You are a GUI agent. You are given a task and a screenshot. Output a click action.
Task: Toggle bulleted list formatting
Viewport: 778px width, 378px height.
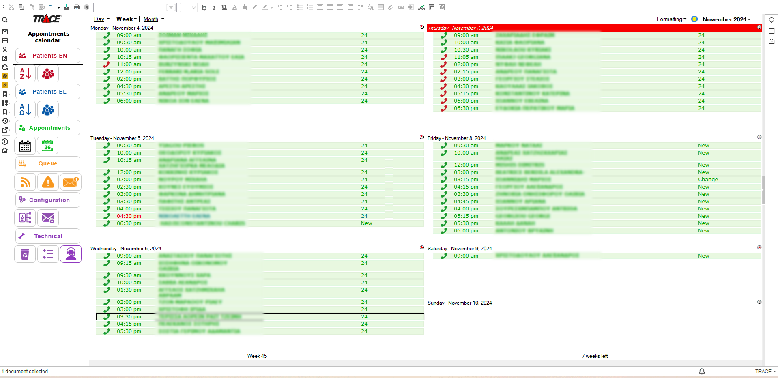(x=300, y=7)
